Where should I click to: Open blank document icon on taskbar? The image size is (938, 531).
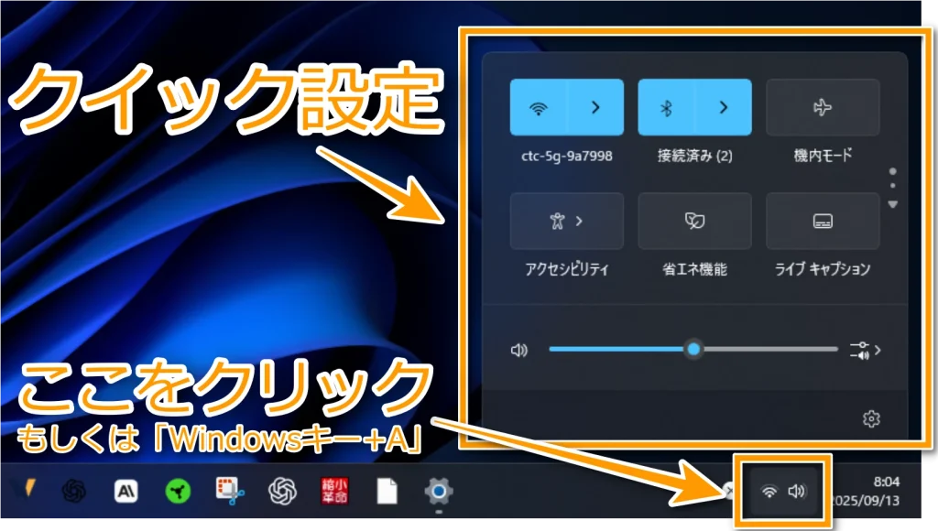[x=387, y=492]
